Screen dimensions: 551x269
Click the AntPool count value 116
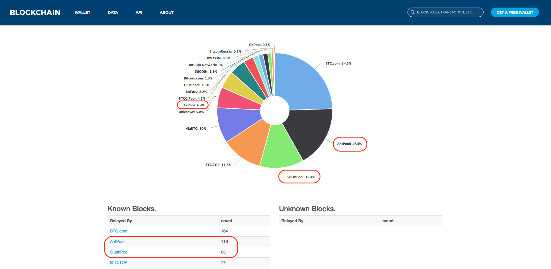pos(224,242)
